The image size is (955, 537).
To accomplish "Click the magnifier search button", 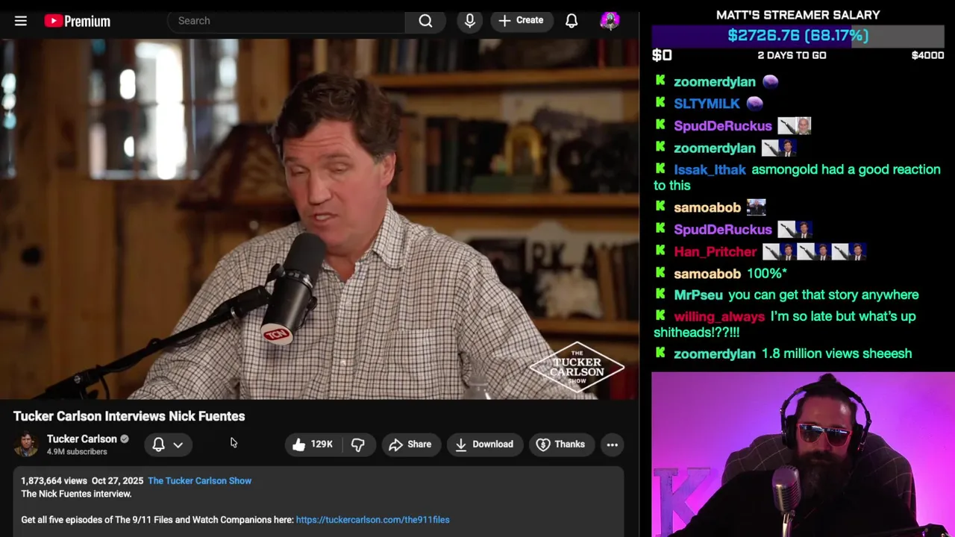I will pyautogui.click(x=425, y=21).
